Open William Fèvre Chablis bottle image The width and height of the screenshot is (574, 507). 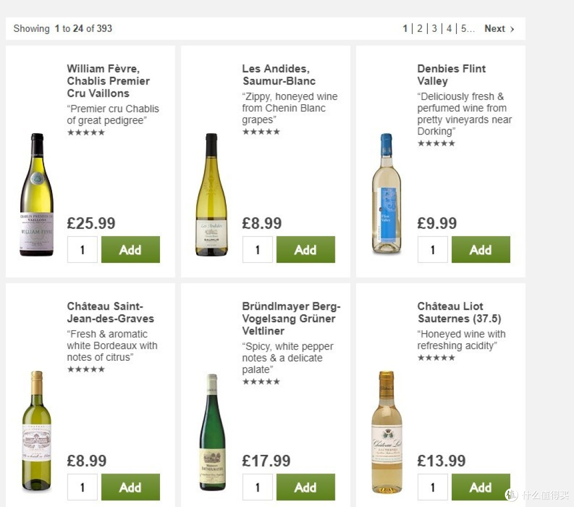pyautogui.click(x=37, y=195)
